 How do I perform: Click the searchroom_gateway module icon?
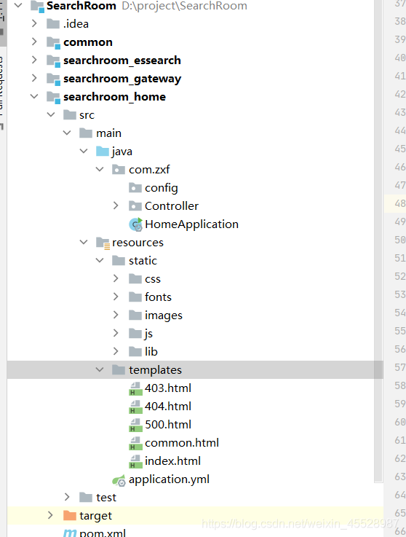click(x=53, y=79)
